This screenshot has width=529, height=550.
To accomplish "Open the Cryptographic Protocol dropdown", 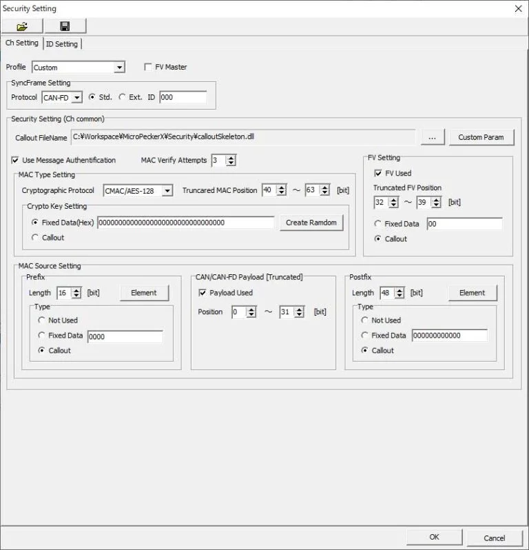I will (167, 191).
